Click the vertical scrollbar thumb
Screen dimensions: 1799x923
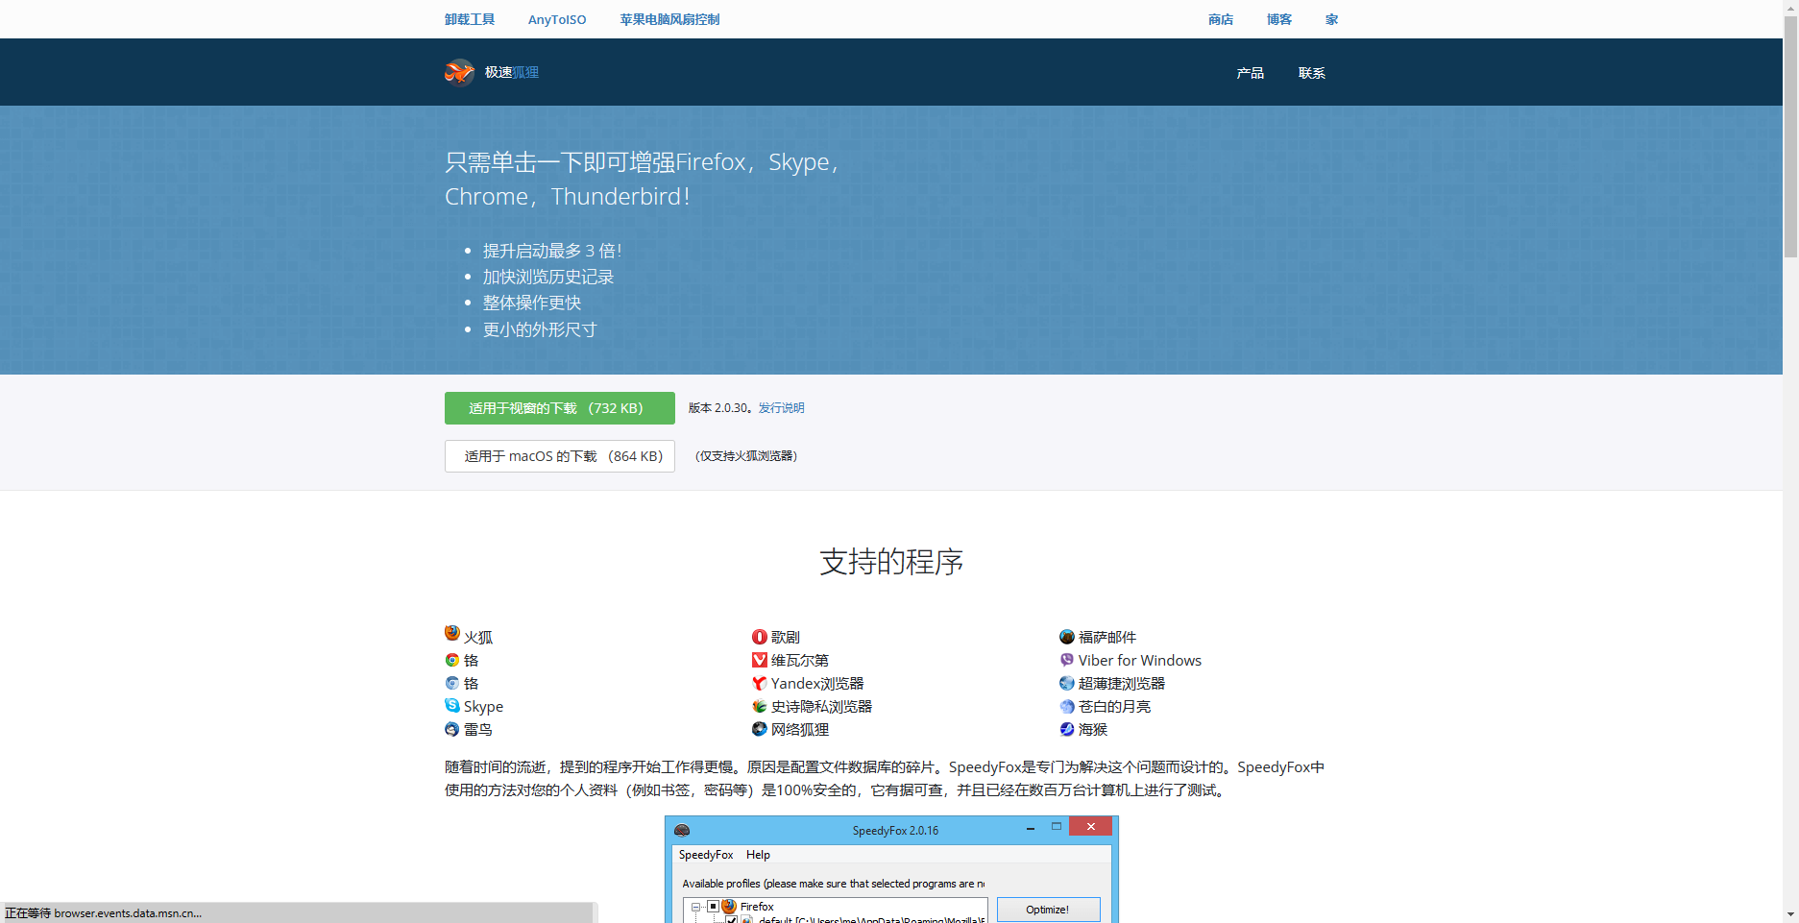pos(1790,136)
